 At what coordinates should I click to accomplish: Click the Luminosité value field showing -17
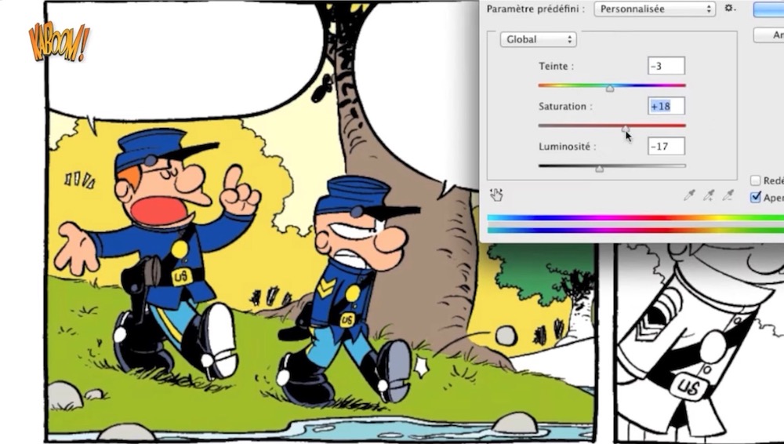pyautogui.click(x=666, y=146)
